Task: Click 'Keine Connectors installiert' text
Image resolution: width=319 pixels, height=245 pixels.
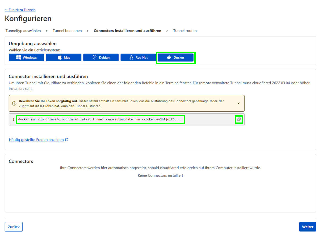Action: (x=160, y=175)
